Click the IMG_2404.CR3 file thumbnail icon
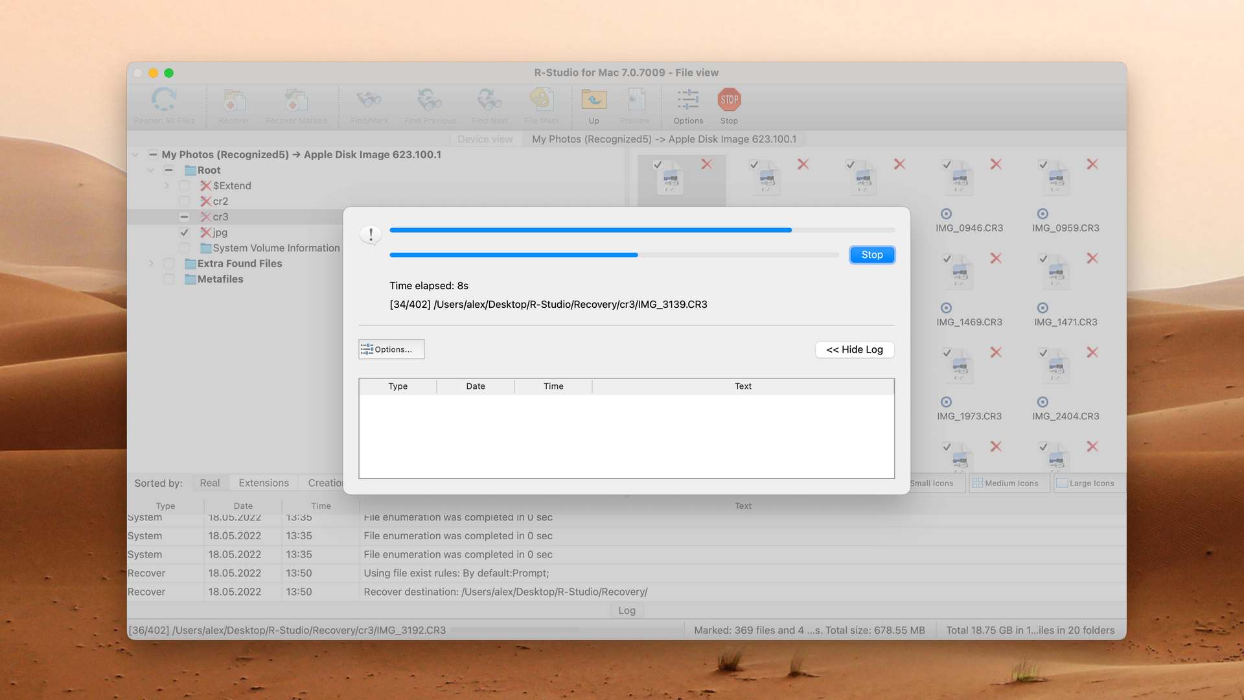This screenshot has height=700, width=1244. tap(1056, 366)
